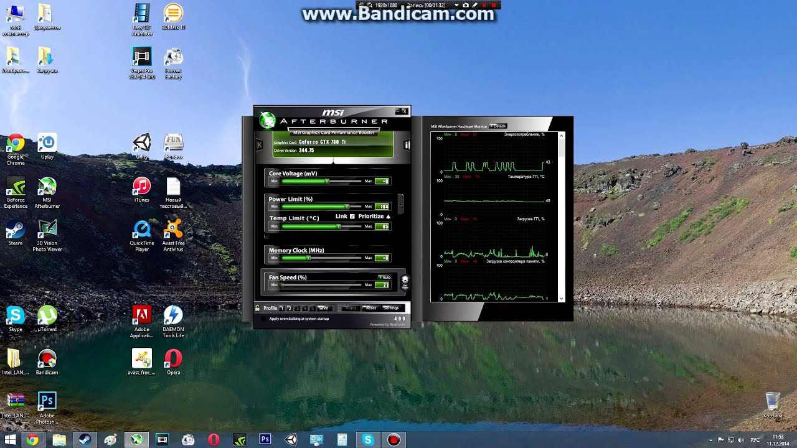Show hidden system tray icons arrow
The height and width of the screenshot is (448, 797).
coord(710,440)
